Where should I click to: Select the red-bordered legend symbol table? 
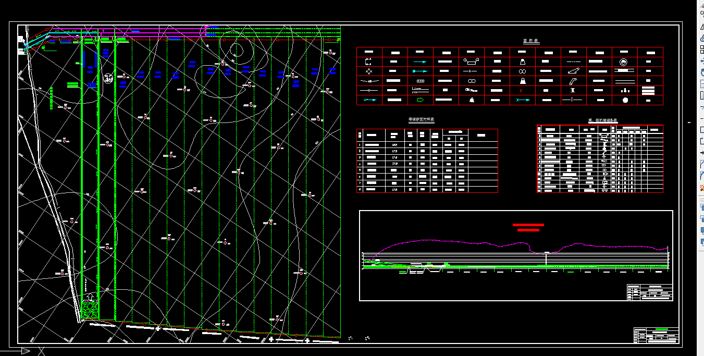point(510,76)
